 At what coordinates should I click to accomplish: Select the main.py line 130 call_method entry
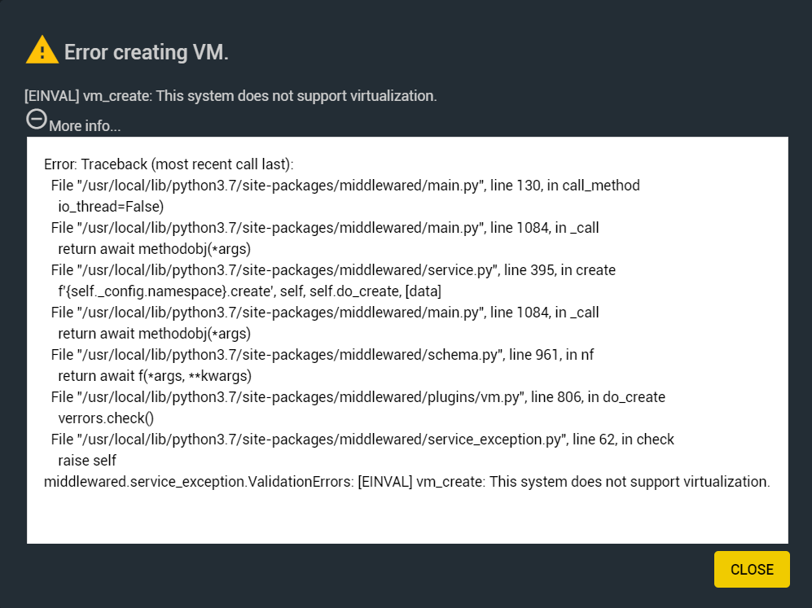(345, 186)
